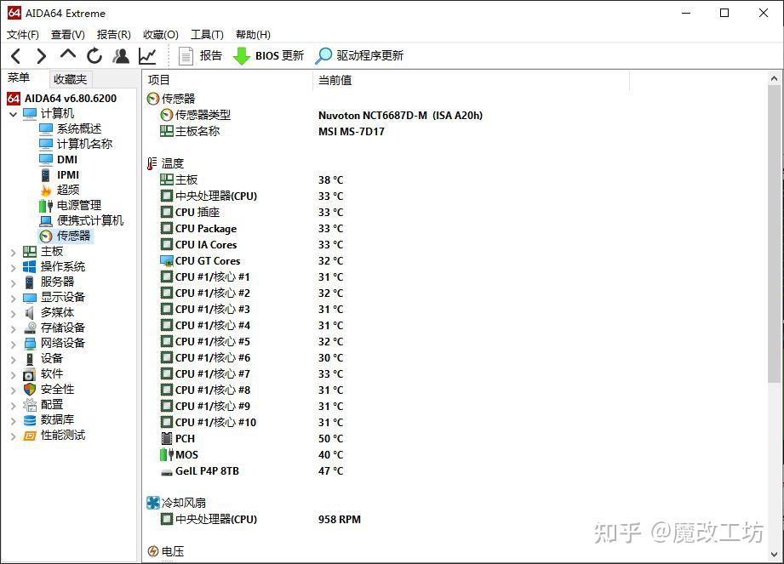Click the 报告 report icon in toolbar
The height and width of the screenshot is (564, 784).
[186, 55]
